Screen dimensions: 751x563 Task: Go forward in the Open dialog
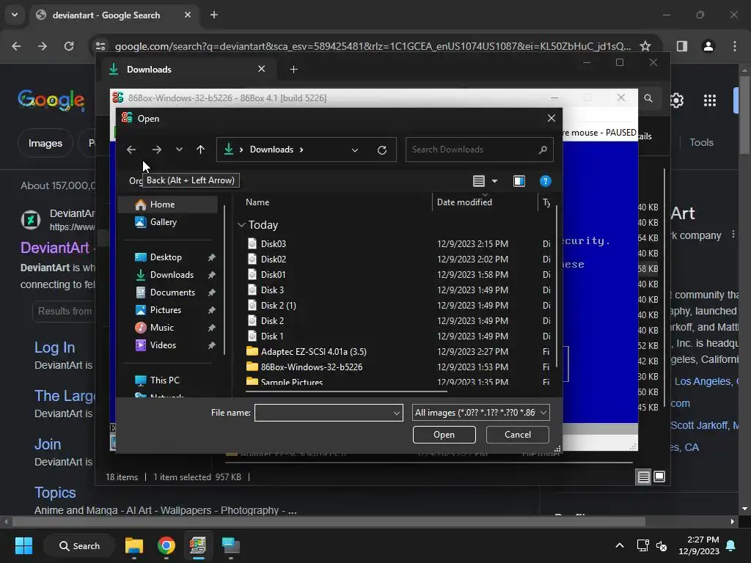click(x=157, y=150)
